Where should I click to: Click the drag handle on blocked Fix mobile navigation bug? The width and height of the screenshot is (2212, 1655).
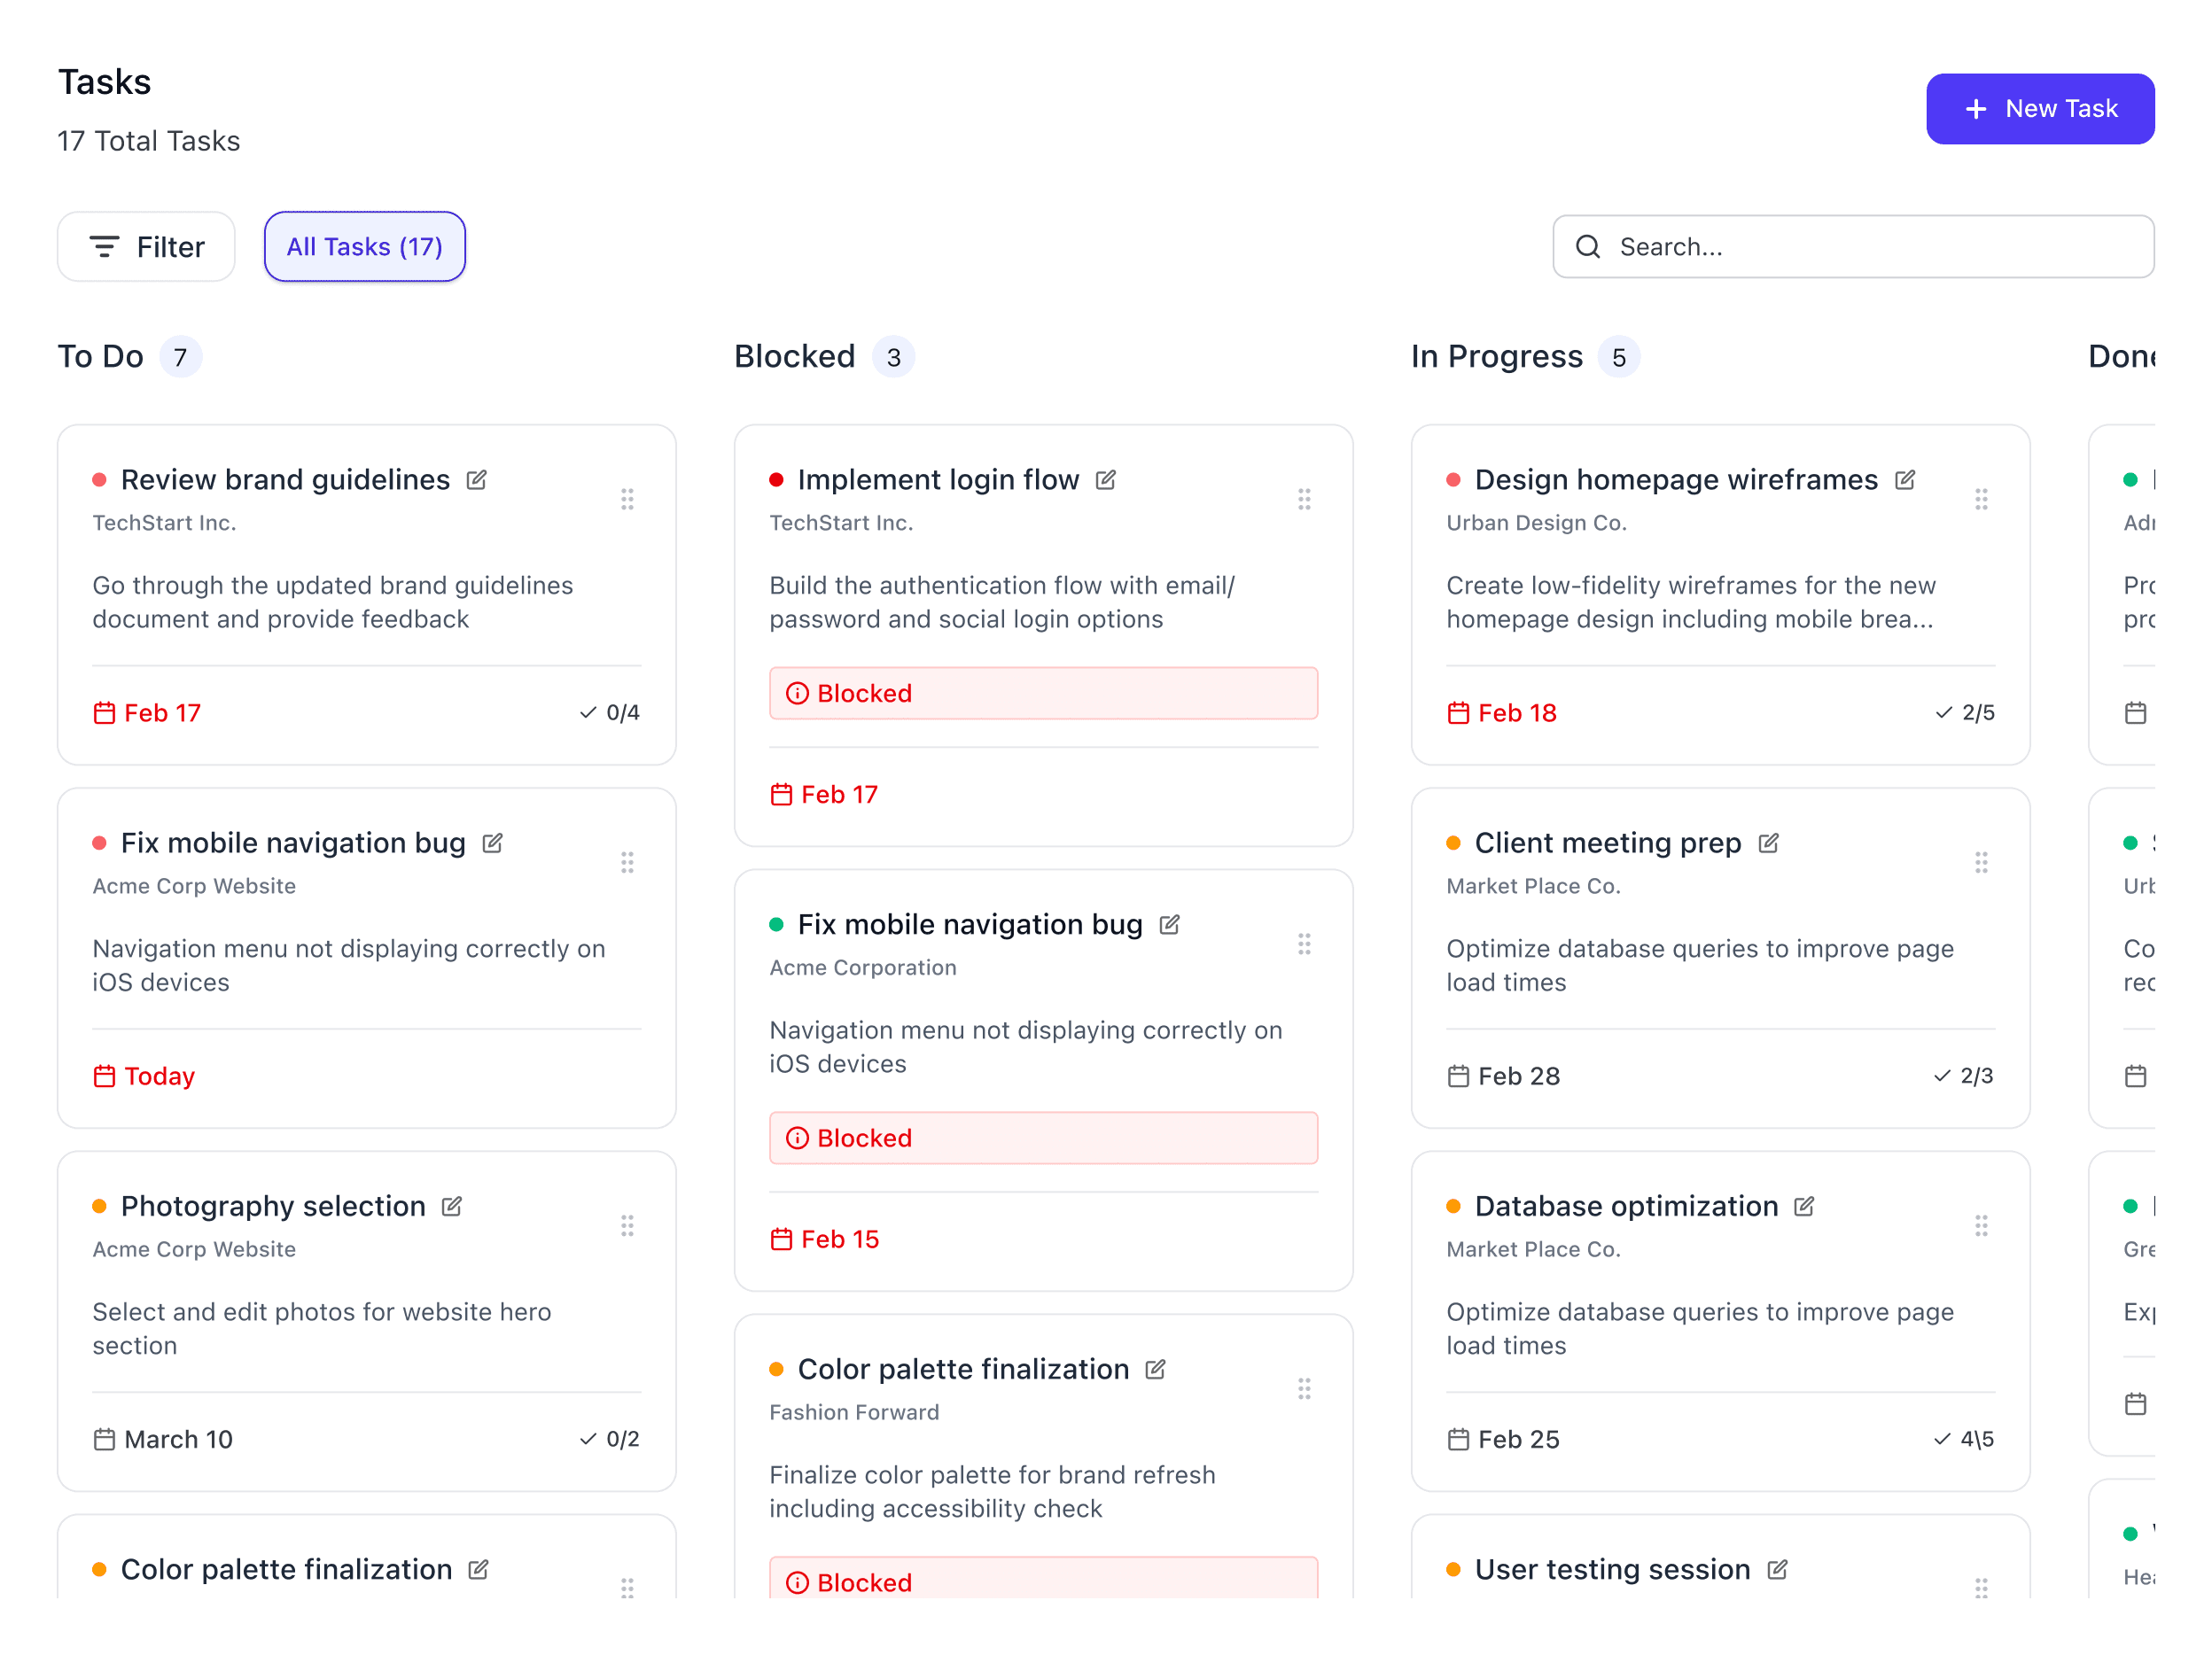pos(1304,944)
